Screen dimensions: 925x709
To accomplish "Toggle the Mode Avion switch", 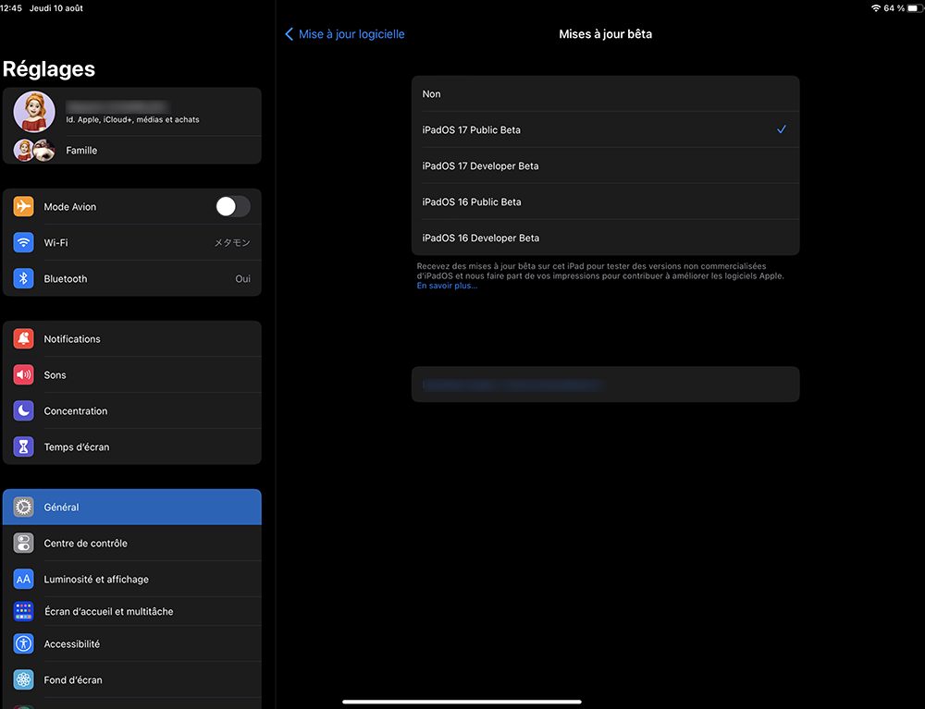I will coord(232,206).
